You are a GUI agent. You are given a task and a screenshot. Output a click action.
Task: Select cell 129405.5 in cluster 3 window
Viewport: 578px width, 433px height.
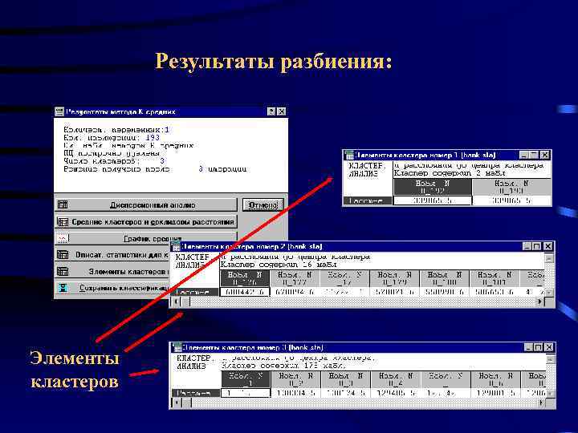(395, 393)
